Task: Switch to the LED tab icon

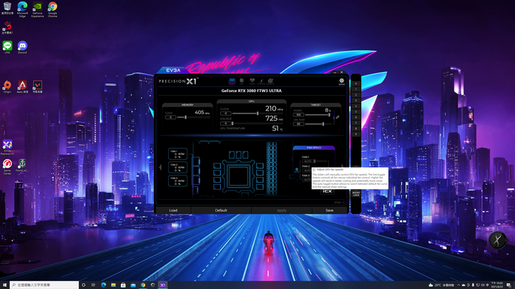Action: pos(242,81)
